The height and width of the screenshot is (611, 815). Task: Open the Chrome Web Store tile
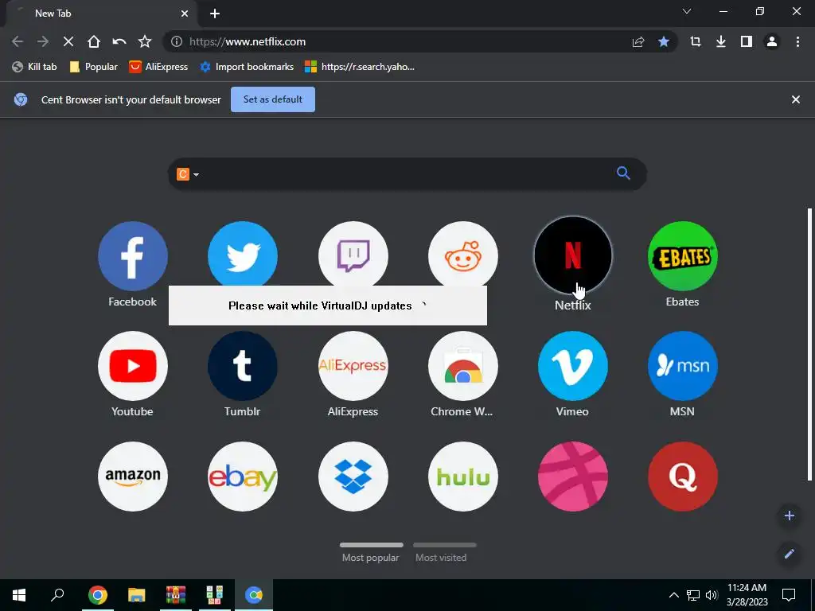[463, 366]
